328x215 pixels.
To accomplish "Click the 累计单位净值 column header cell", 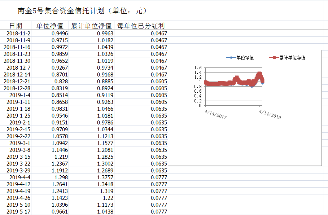I will [x=91, y=26].
